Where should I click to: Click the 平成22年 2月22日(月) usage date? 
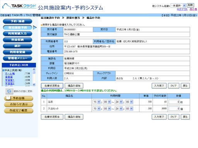76,68
